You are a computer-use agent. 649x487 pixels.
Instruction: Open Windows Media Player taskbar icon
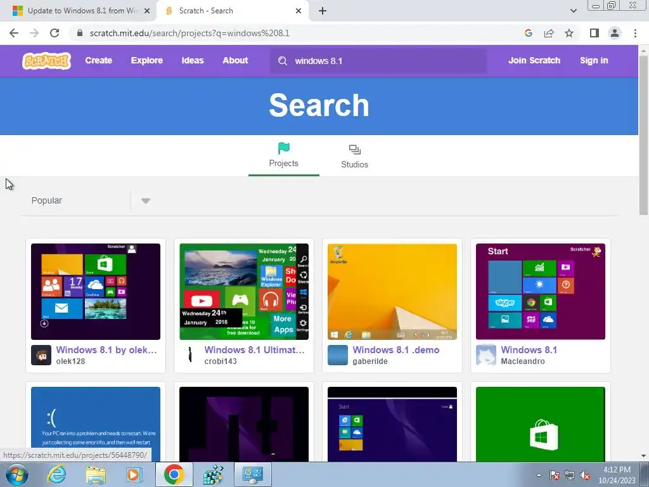pyautogui.click(x=134, y=474)
